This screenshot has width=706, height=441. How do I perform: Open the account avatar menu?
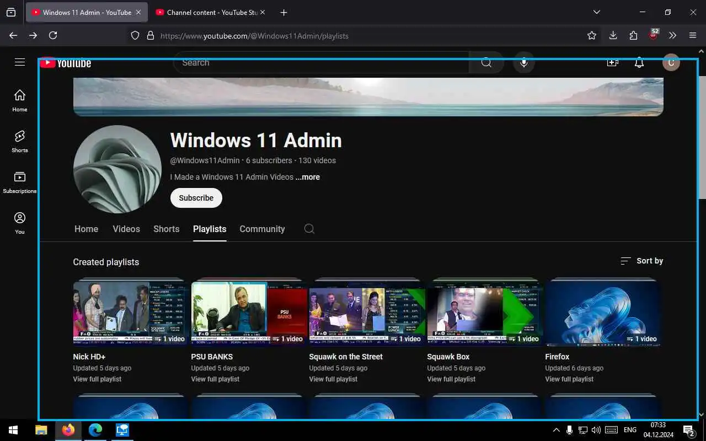click(x=671, y=62)
